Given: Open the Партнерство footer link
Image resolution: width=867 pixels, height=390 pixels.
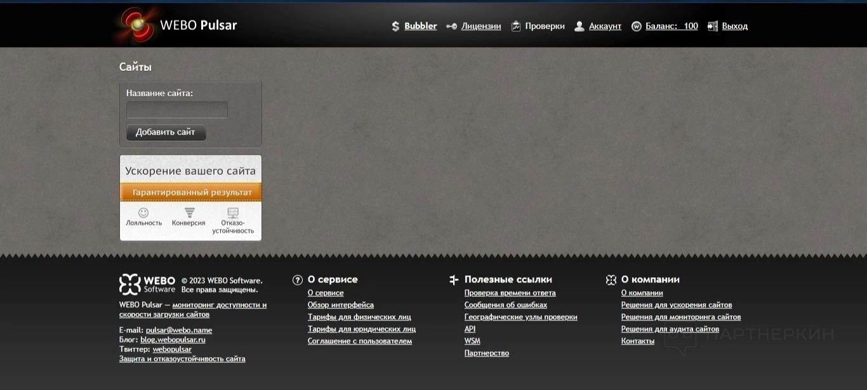Looking at the screenshot, I should pos(487,353).
